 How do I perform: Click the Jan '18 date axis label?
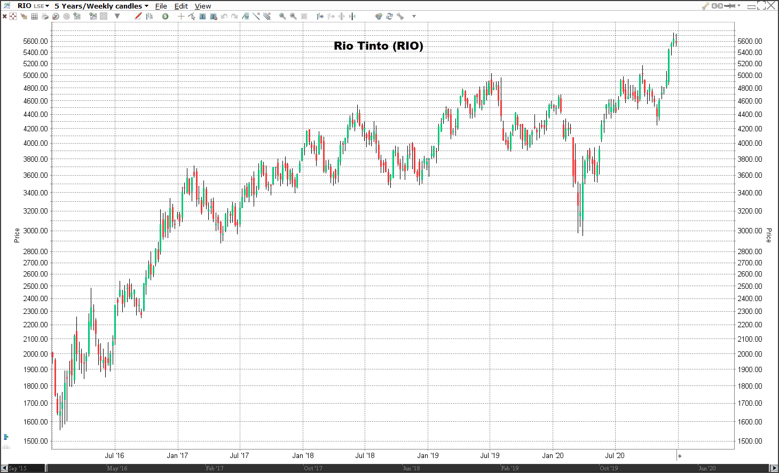[x=303, y=455]
